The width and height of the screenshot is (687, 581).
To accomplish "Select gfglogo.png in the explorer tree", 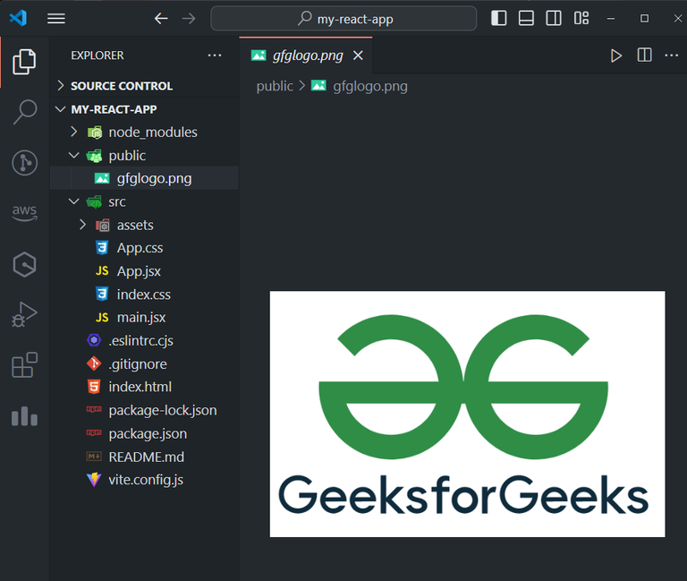I will click(x=144, y=178).
